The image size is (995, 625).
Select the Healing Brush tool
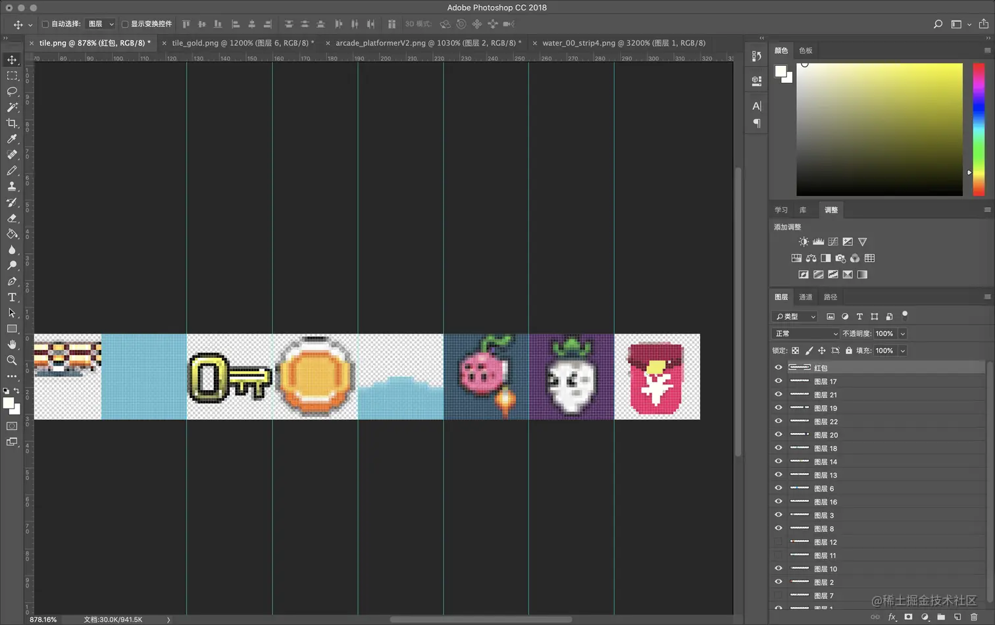point(12,155)
